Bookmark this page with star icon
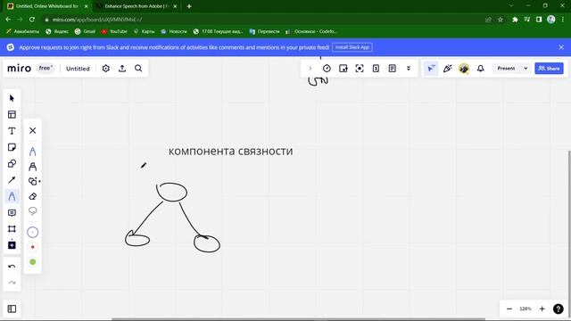 [x=501, y=20]
